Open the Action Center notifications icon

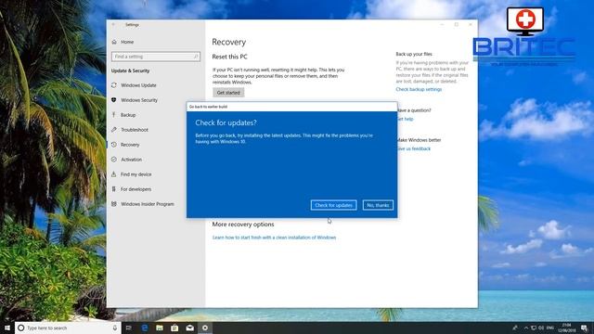[585, 328]
